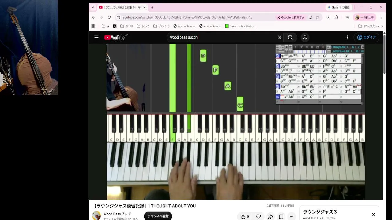This screenshot has height=220, width=392.
Task: Click the browser address bar URL
Action: coord(187,17)
